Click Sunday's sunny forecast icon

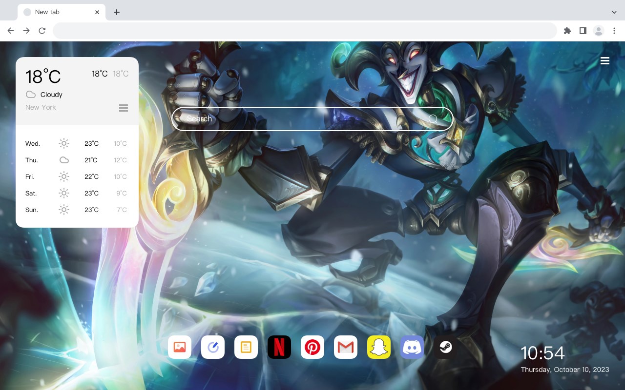click(64, 210)
